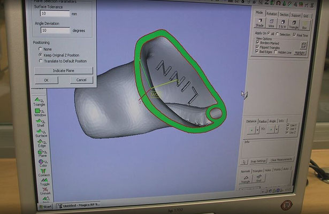Select the Plane marking tool
329x214 pixels.
click(42, 153)
